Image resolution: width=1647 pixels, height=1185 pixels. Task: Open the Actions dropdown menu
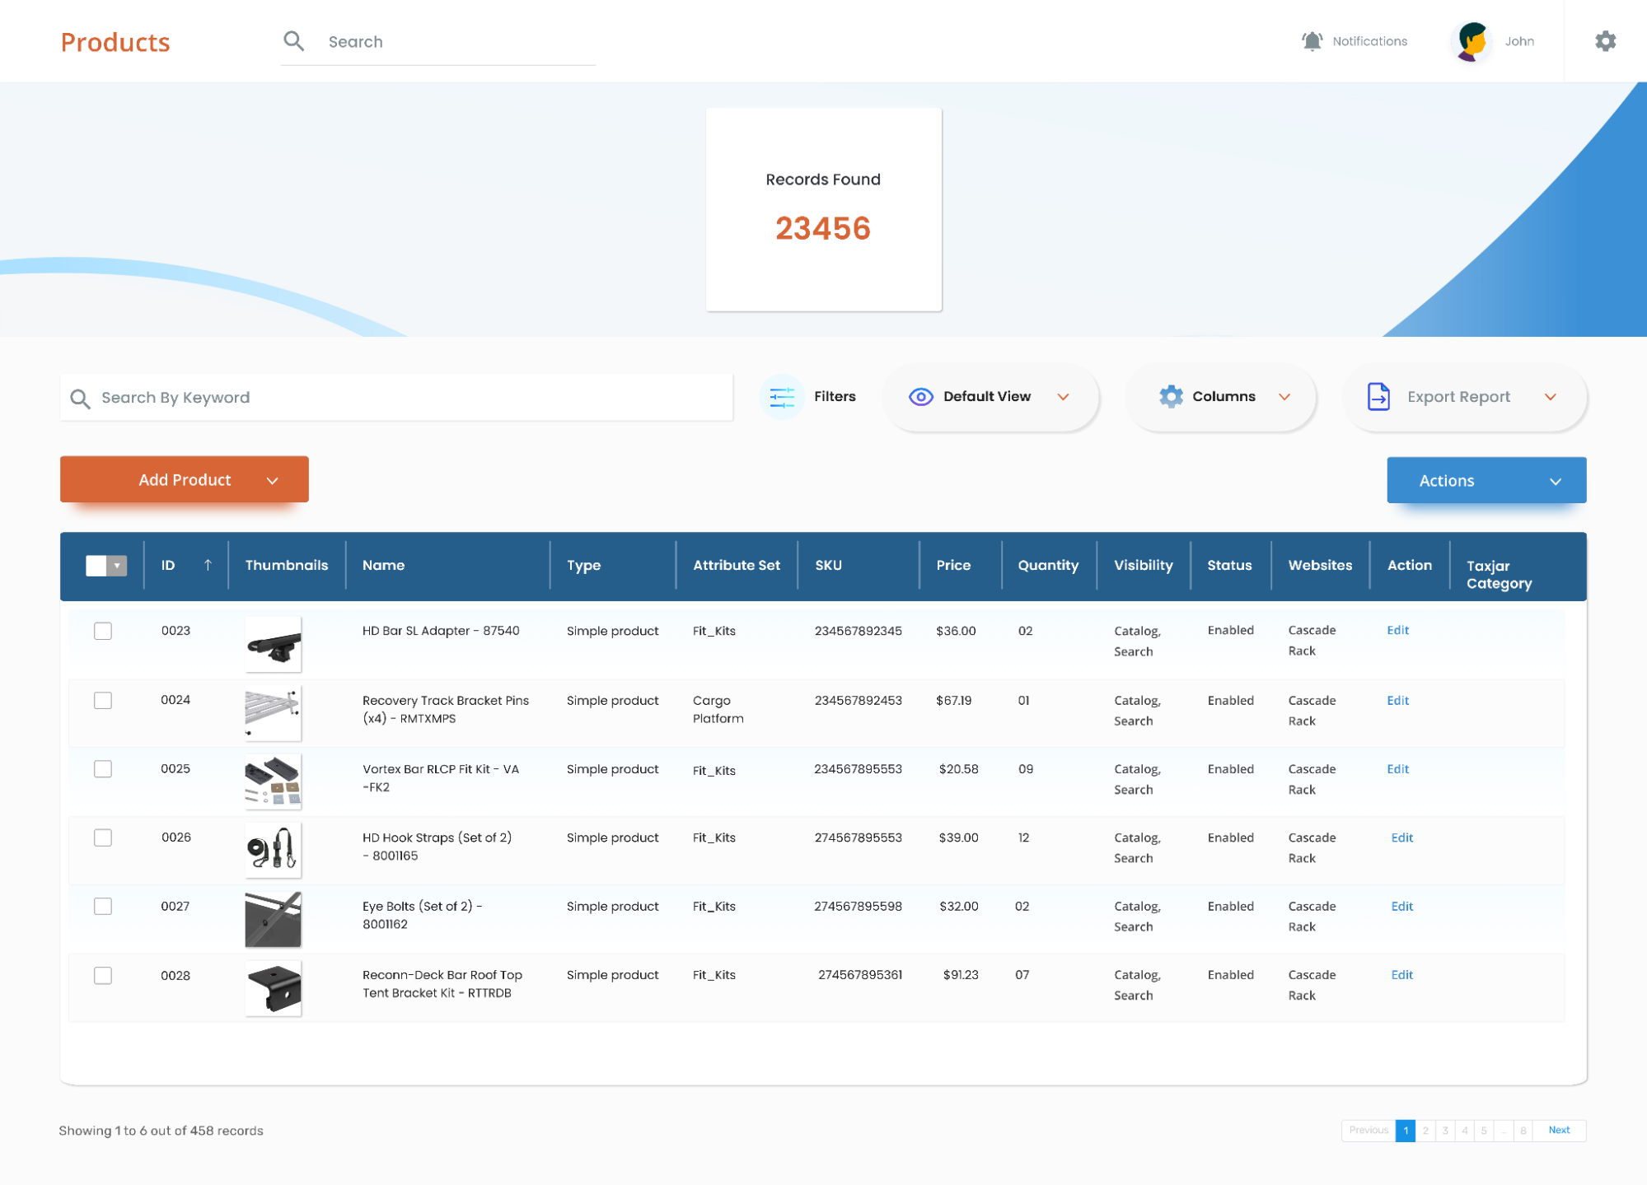point(1554,482)
